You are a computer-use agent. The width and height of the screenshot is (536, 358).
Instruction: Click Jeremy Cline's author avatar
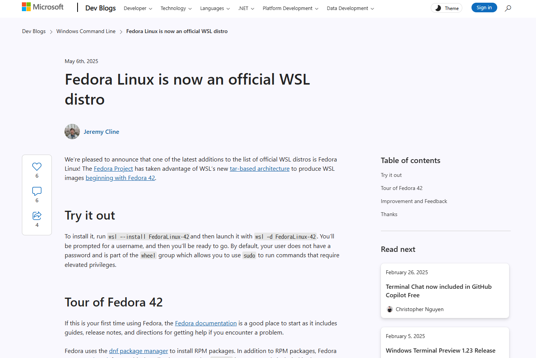coord(72,132)
